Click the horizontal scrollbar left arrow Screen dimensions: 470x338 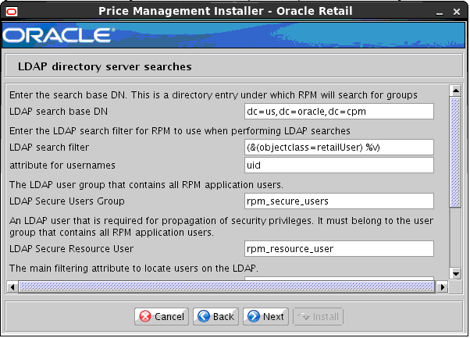12,287
